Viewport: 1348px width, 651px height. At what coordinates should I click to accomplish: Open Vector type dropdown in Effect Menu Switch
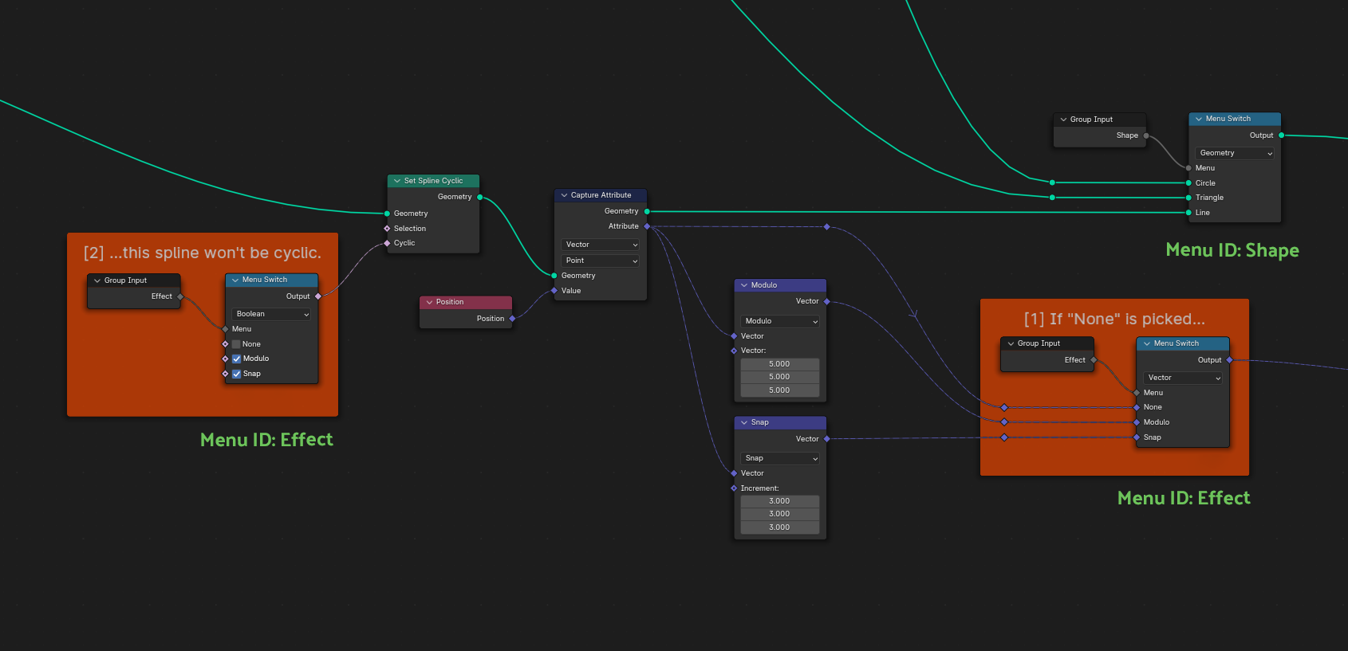pos(1183,378)
